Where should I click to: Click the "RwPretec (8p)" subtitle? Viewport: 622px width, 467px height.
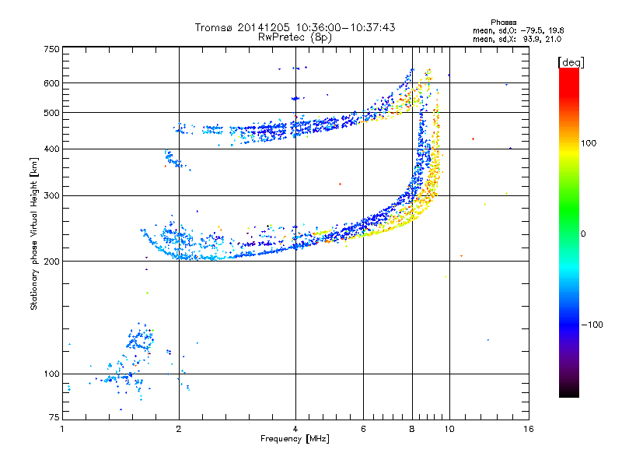pos(295,37)
